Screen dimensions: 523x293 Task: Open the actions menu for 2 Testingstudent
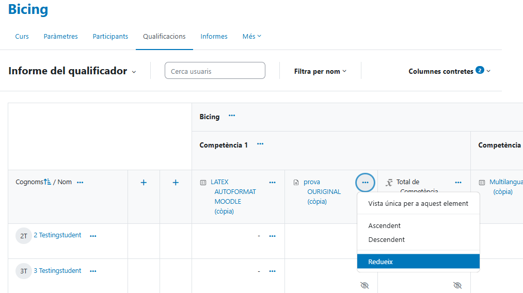(93, 236)
